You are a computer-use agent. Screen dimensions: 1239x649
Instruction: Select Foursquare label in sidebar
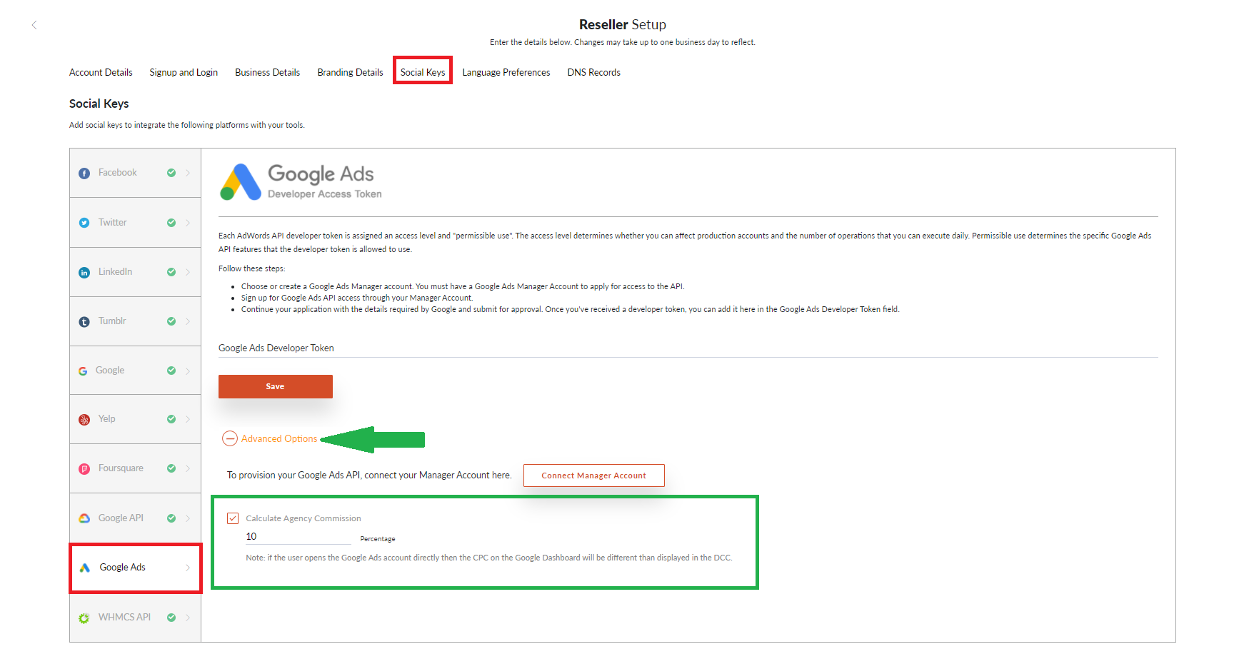121,468
